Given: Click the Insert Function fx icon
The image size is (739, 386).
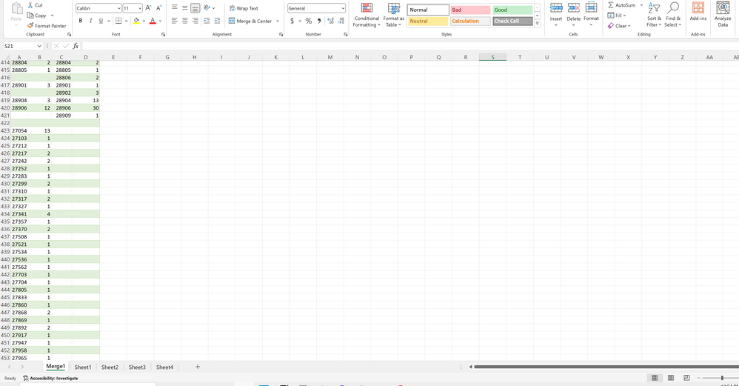Looking at the screenshot, I should (76, 46).
